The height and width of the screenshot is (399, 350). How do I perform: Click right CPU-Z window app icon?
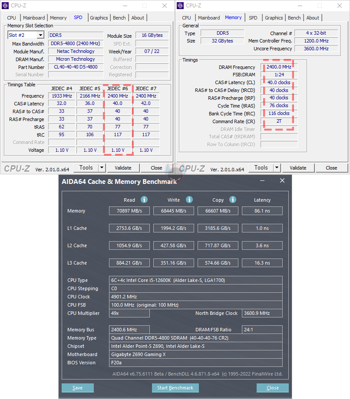coord(180,5)
